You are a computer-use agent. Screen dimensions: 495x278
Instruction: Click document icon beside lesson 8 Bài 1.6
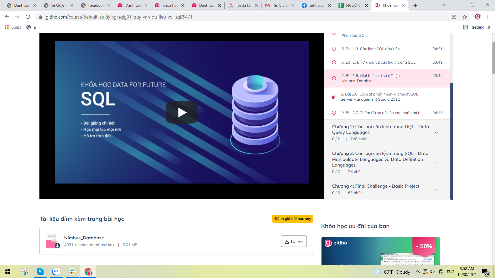point(334,97)
